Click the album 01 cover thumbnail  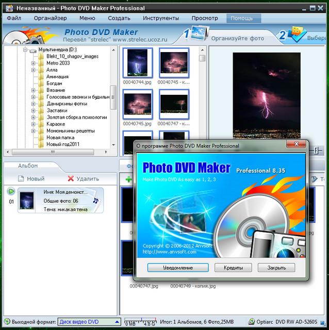[x=26, y=201]
